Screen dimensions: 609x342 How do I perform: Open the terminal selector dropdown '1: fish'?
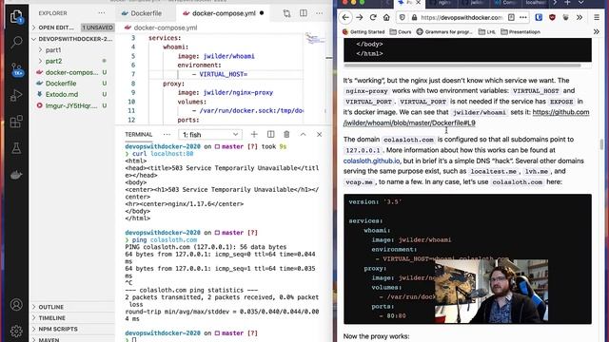[x=210, y=135]
